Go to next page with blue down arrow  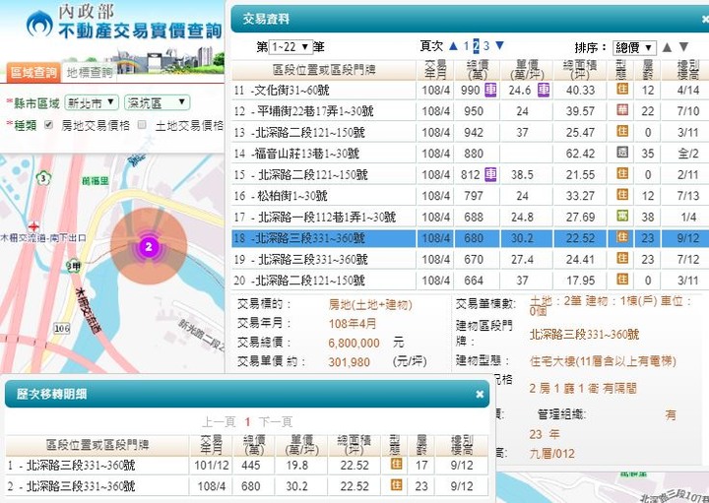pyautogui.click(x=499, y=45)
